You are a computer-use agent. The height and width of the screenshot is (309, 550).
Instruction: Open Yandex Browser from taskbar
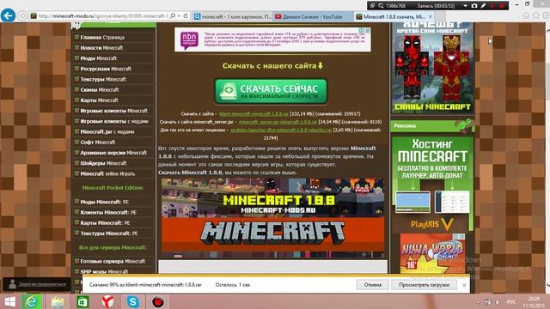click(107, 301)
